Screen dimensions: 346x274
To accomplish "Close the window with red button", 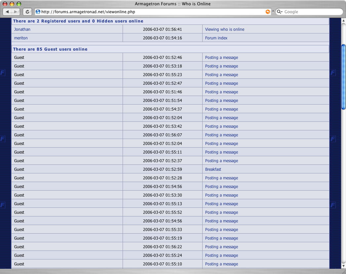I will (5, 4).
